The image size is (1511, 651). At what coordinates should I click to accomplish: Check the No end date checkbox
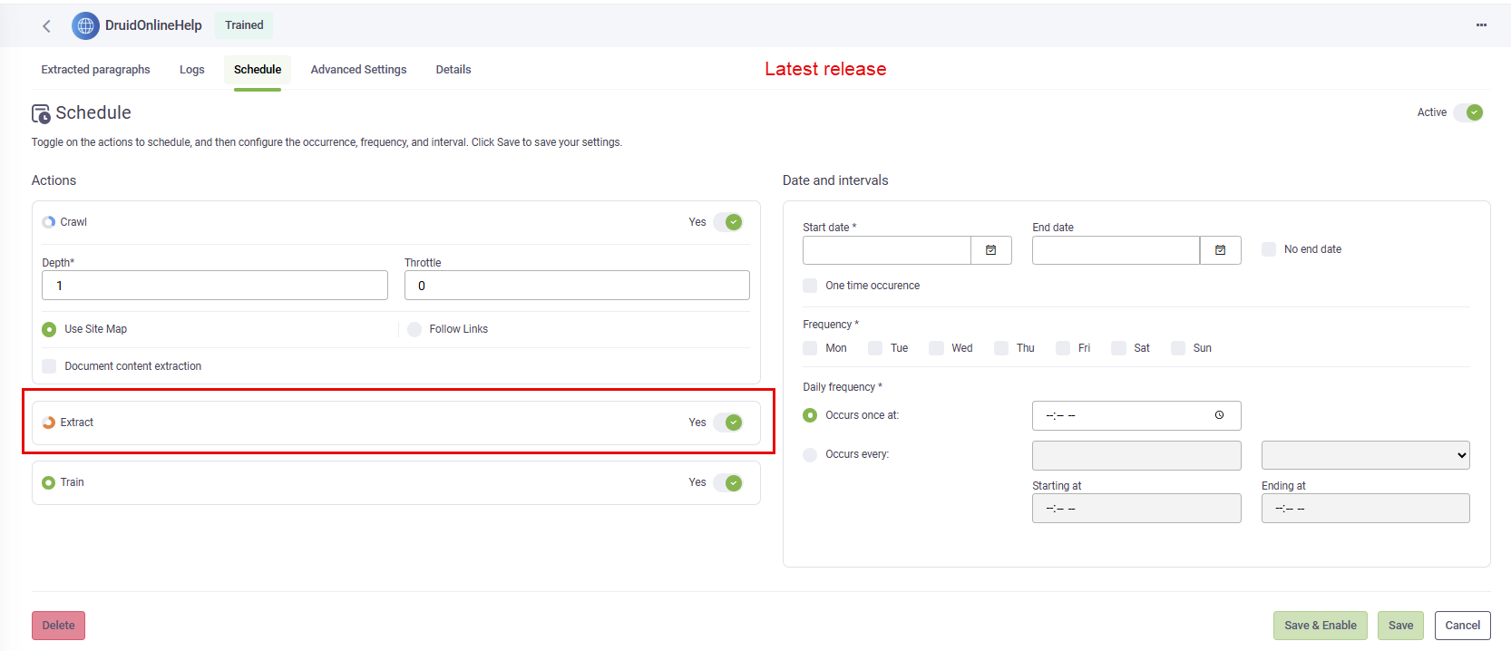click(x=1269, y=249)
